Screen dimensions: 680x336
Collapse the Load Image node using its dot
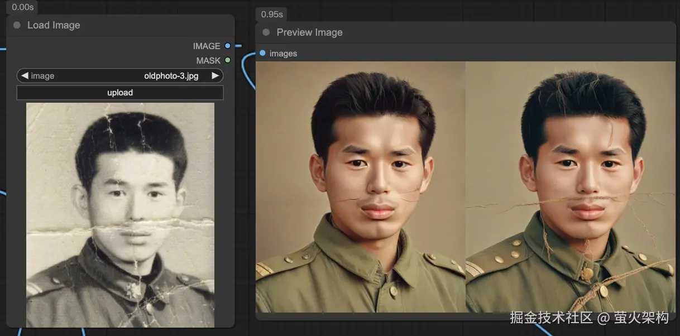17,25
